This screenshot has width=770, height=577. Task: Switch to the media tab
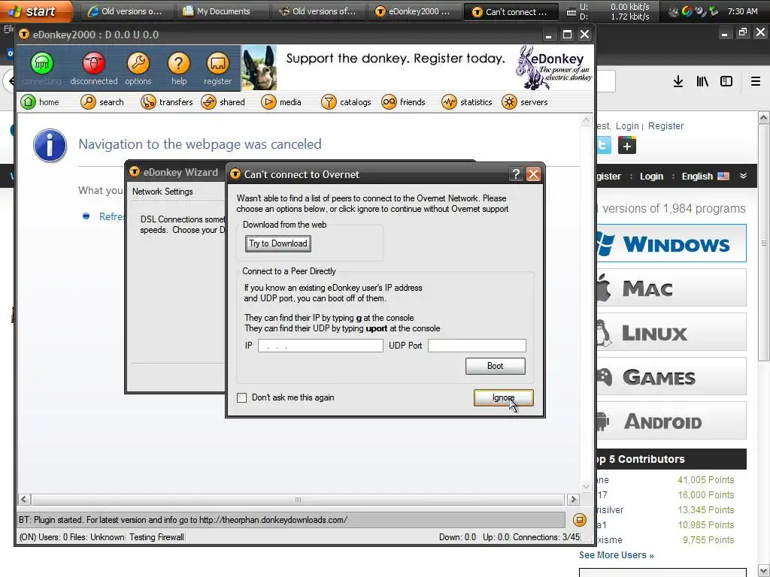coord(281,102)
